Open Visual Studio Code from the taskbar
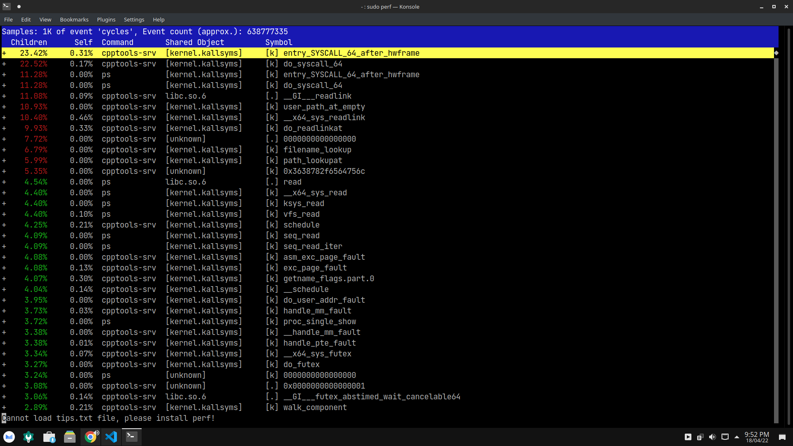793x446 pixels. tap(111, 437)
